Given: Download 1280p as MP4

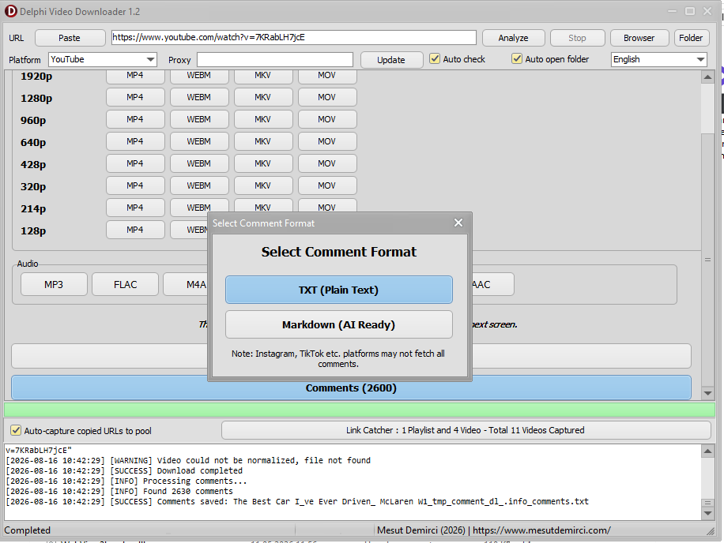Looking at the screenshot, I should point(135,97).
